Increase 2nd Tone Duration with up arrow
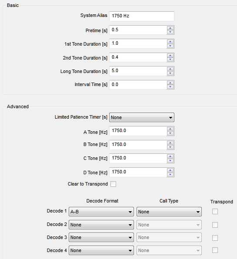Viewport: 237px width, 259px height. 170,56
